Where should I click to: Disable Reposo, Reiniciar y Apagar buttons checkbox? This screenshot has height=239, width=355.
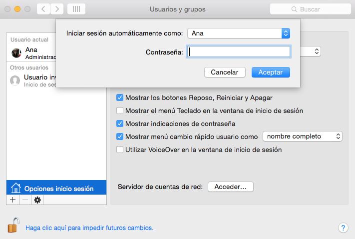click(x=120, y=97)
